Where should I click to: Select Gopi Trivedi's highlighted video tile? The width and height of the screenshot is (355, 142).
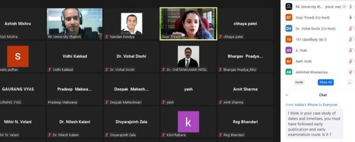[x=189, y=24]
